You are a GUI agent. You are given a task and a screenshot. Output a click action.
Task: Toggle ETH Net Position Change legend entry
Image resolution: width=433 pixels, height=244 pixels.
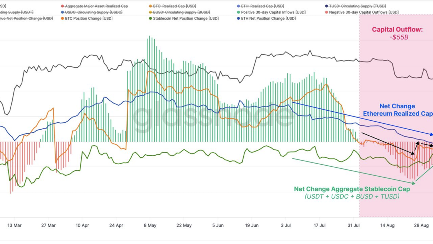click(x=266, y=18)
